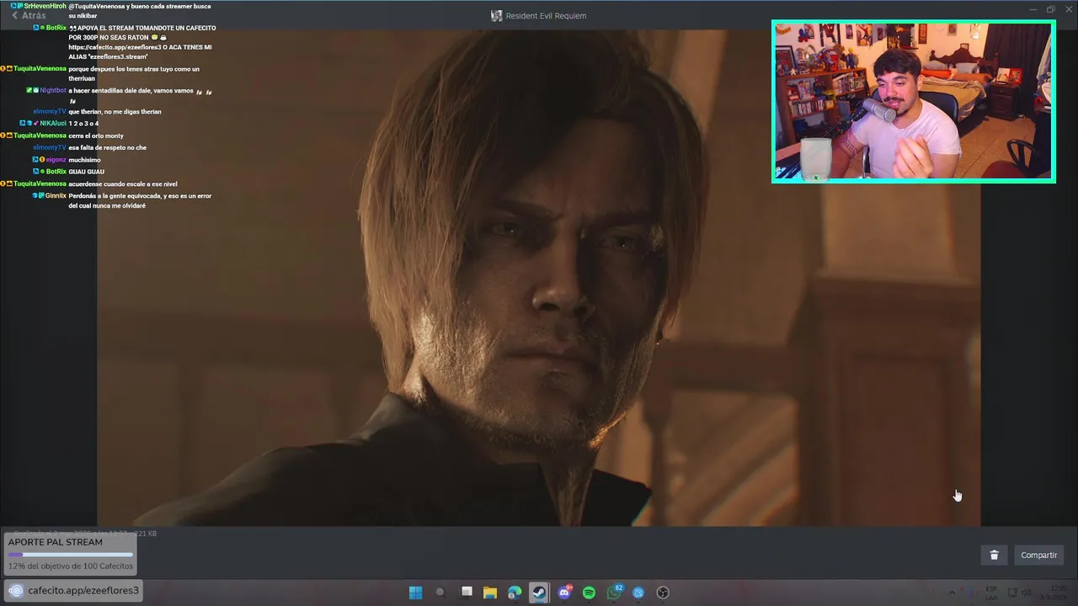This screenshot has height=606, width=1078.
Task: Click the streamer webcam overlay
Action: point(913,101)
